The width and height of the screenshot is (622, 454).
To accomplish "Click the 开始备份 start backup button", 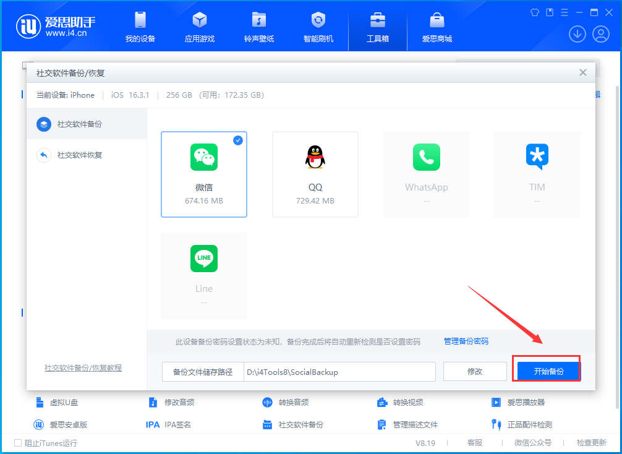I will click(547, 369).
